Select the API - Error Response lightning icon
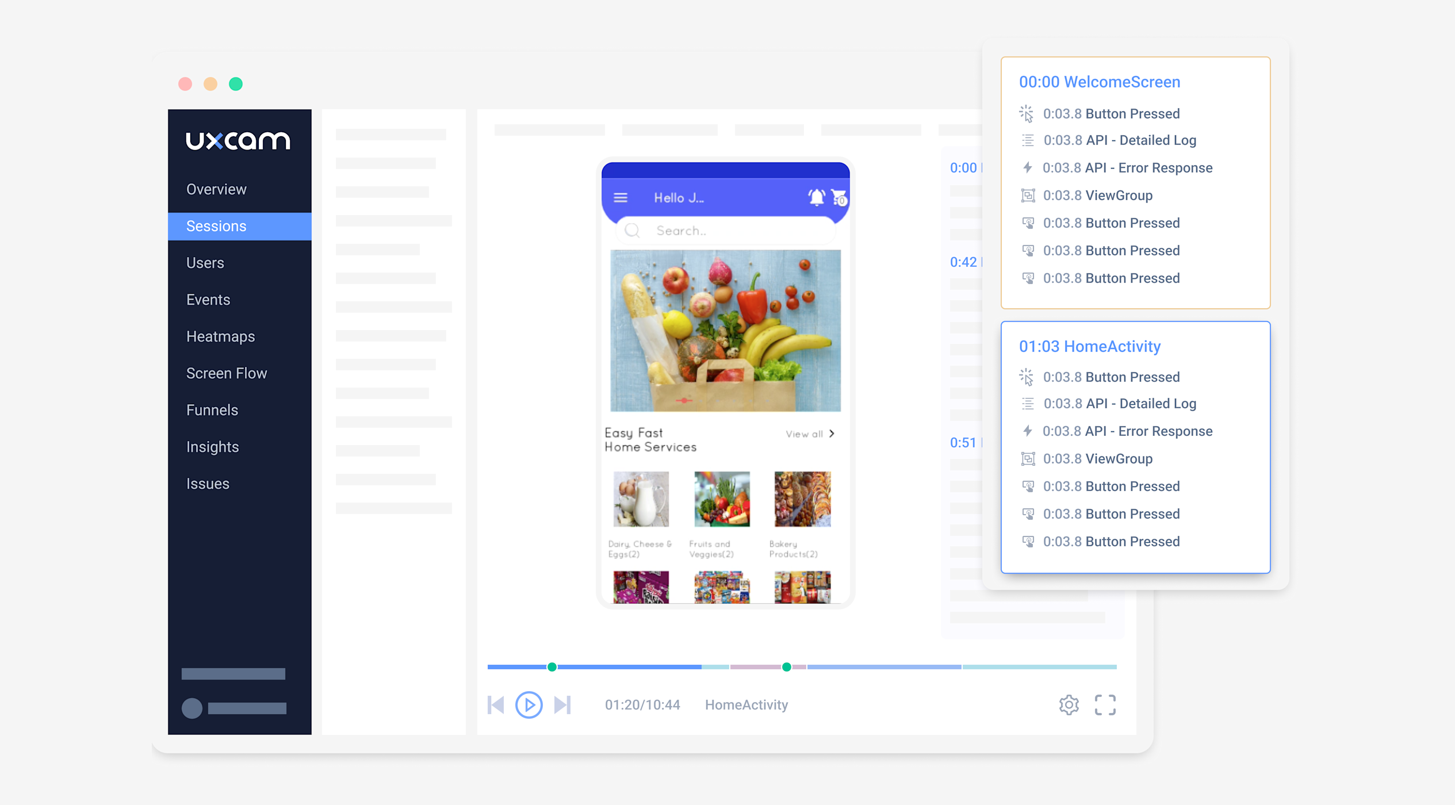This screenshot has width=1455, height=805. pyautogui.click(x=1028, y=167)
